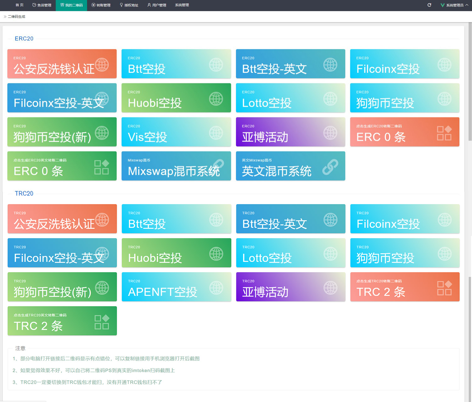Click globe icon on TRC20 Btt空投-英文 card
The width and height of the screenshot is (472, 402).
(330, 220)
